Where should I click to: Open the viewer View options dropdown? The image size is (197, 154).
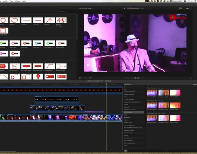[188, 8]
